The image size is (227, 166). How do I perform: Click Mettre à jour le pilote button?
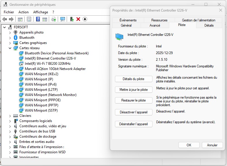[x=133, y=90]
